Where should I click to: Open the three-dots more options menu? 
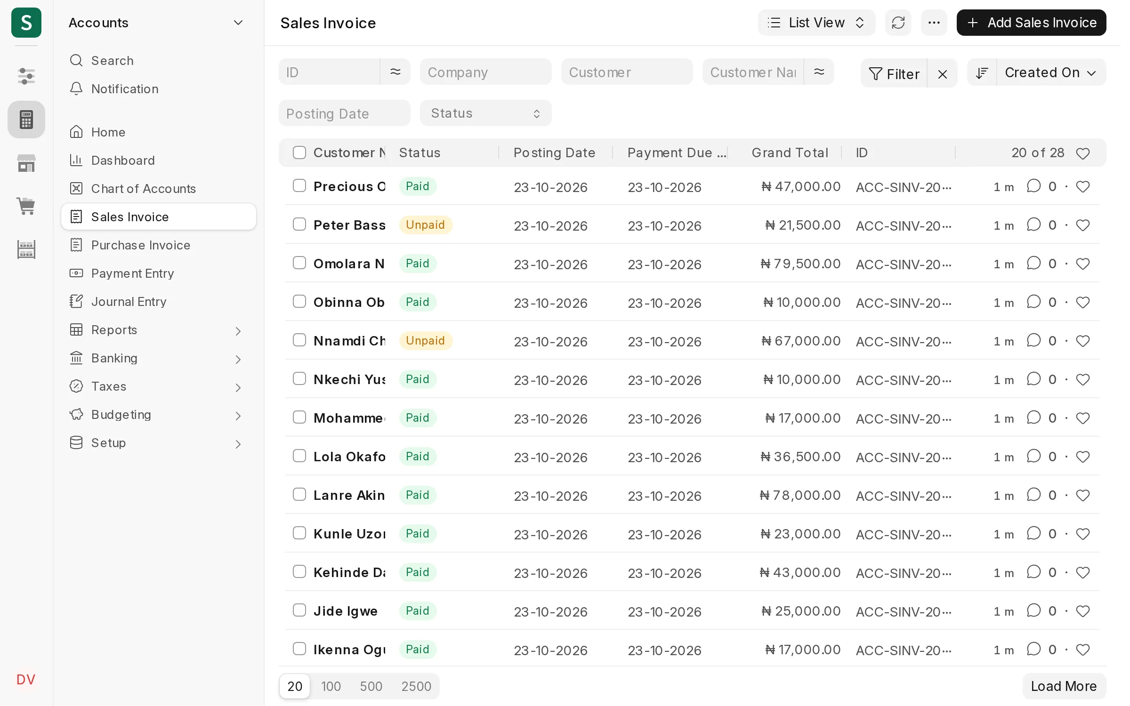934,23
